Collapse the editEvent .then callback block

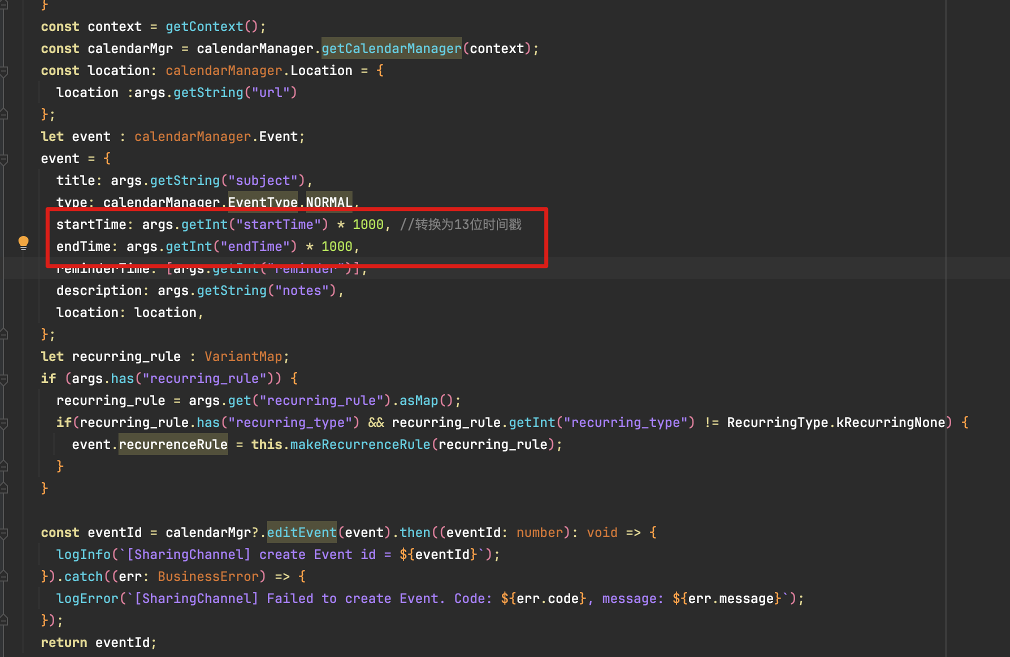click(4, 533)
